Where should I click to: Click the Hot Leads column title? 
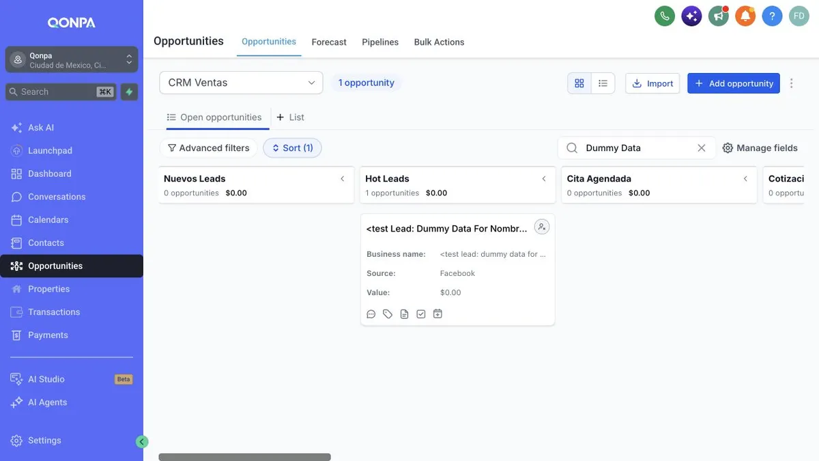coord(387,179)
